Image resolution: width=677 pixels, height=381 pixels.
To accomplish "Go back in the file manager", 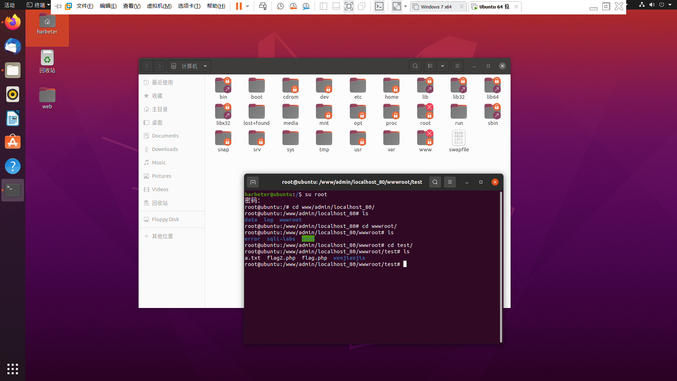I will pos(147,66).
